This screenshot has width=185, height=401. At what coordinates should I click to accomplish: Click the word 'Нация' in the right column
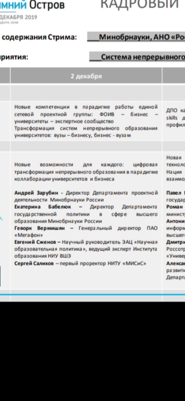point(174,172)
